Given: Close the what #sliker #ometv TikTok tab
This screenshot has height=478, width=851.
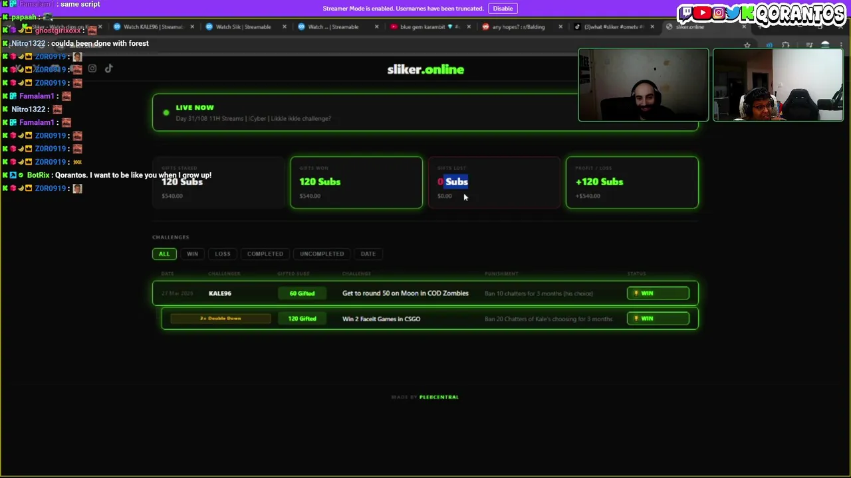Looking at the screenshot, I should click(652, 27).
